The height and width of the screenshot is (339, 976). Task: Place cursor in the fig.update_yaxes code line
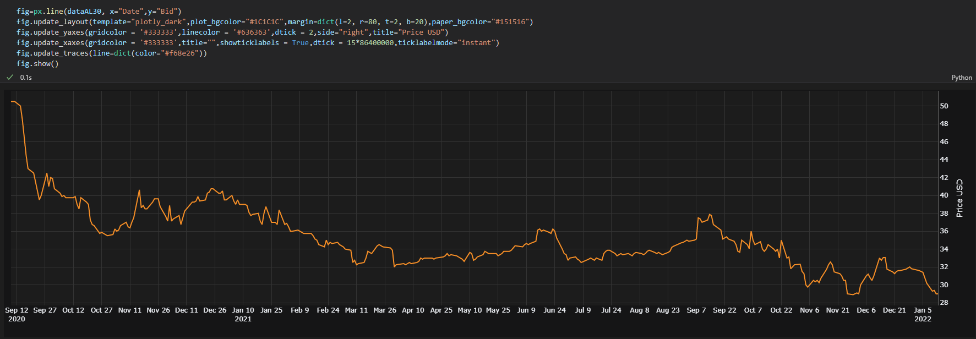(x=232, y=32)
